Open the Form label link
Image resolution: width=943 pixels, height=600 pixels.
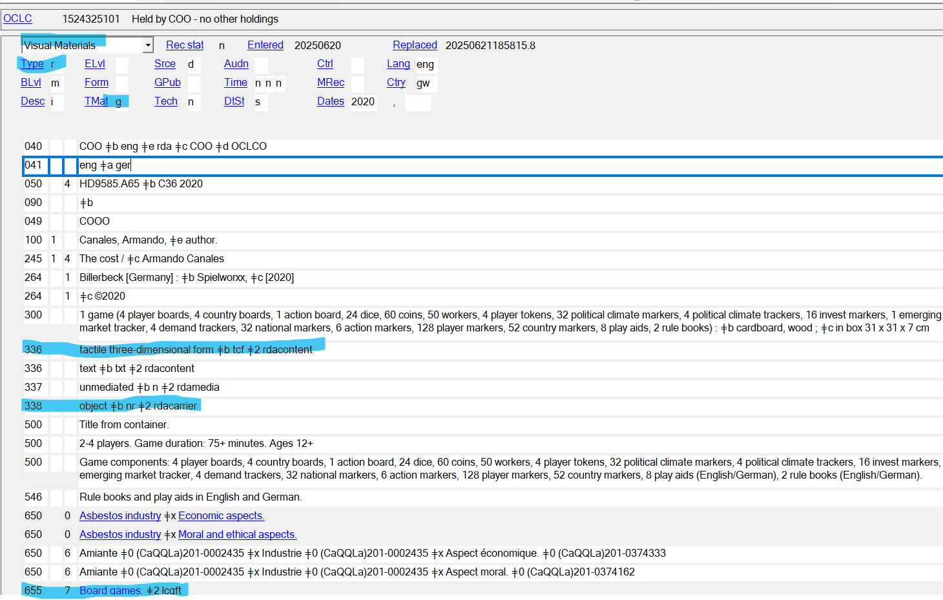pyautogui.click(x=96, y=83)
